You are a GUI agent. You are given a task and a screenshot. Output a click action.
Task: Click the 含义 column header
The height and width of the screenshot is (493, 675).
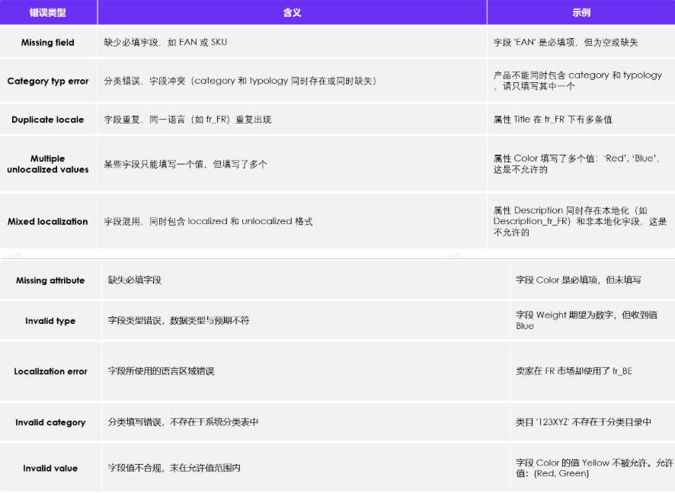pos(292,13)
